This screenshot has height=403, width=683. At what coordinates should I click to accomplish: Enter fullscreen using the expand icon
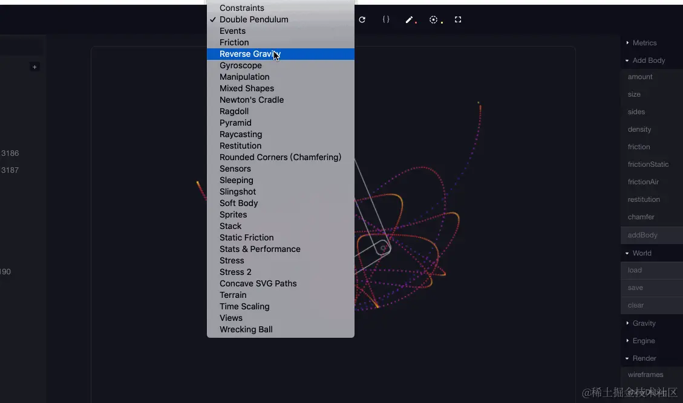click(x=458, y=19)
